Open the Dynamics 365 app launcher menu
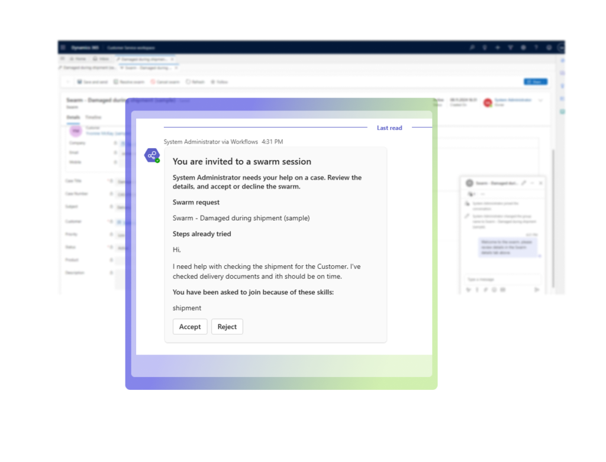The width and height of the screenshot is (606, 462). 63,47
